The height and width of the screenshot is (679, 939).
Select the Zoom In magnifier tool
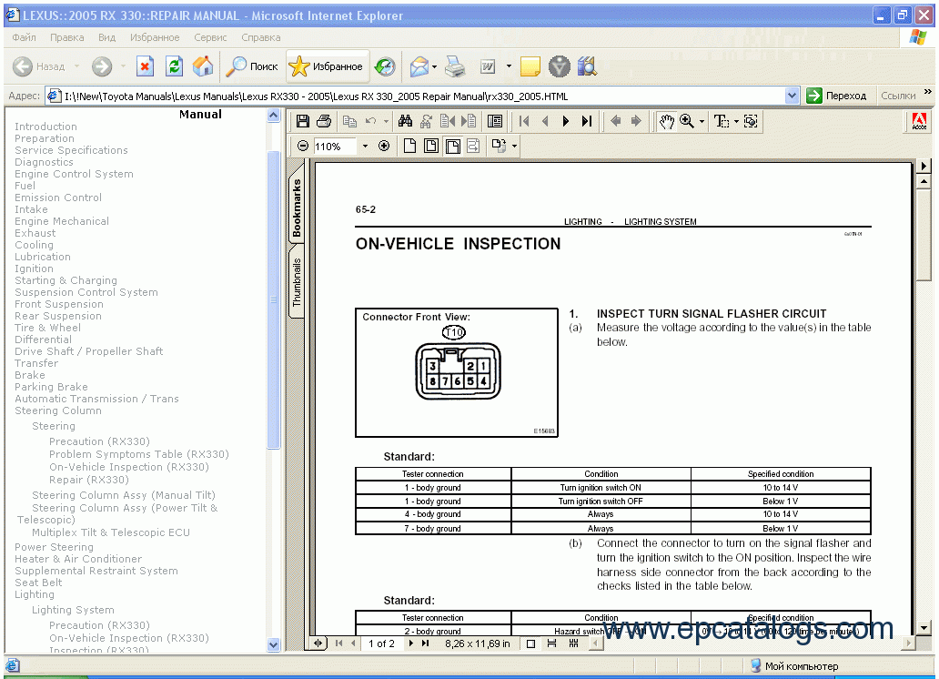click(687, 121)
